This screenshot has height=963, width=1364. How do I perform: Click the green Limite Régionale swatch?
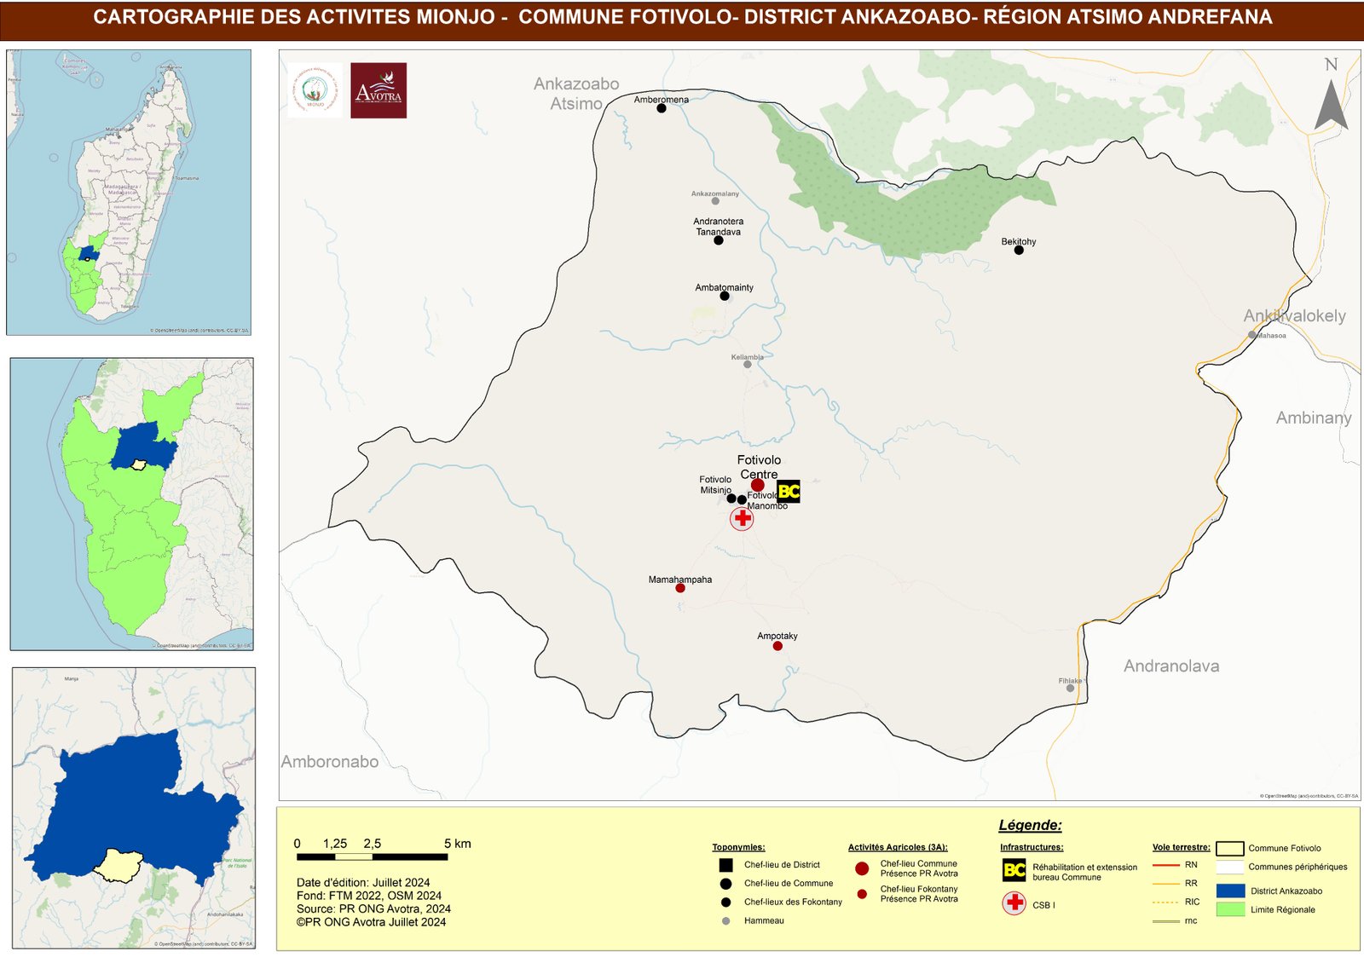click(1230, 909)
